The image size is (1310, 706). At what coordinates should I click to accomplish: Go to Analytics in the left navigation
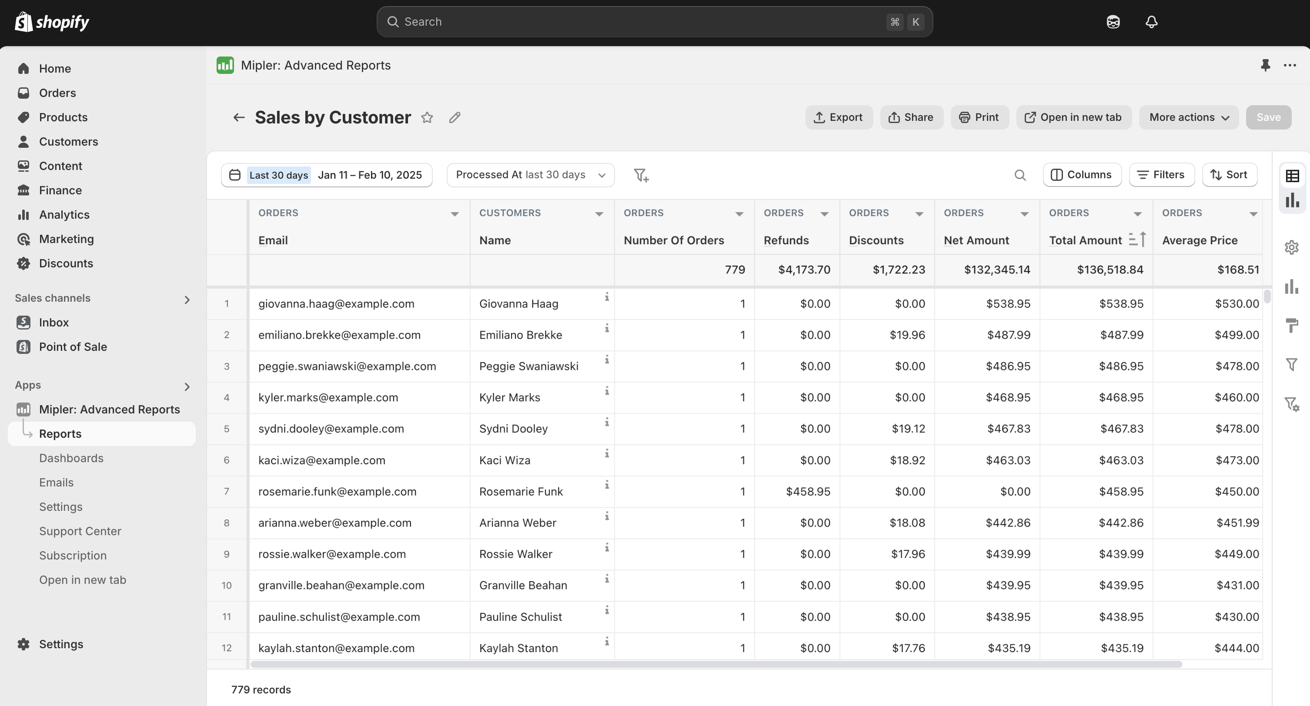(x=64, y=214)
